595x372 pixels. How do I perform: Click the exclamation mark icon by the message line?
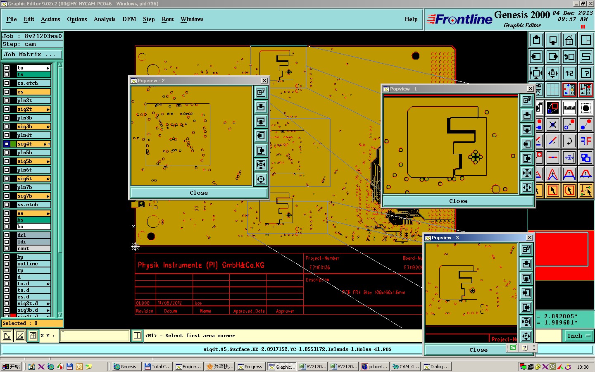137,336
